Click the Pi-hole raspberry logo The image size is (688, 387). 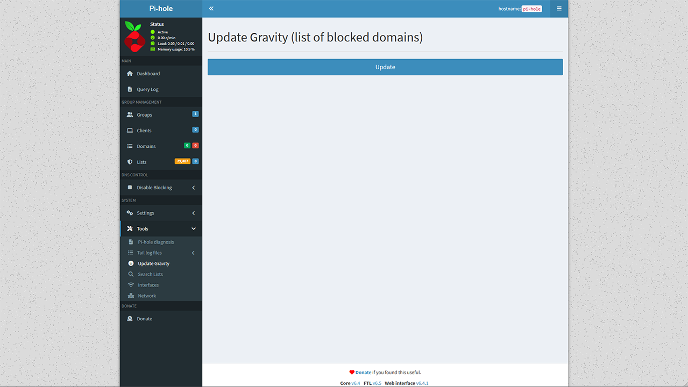click(133, 37)
